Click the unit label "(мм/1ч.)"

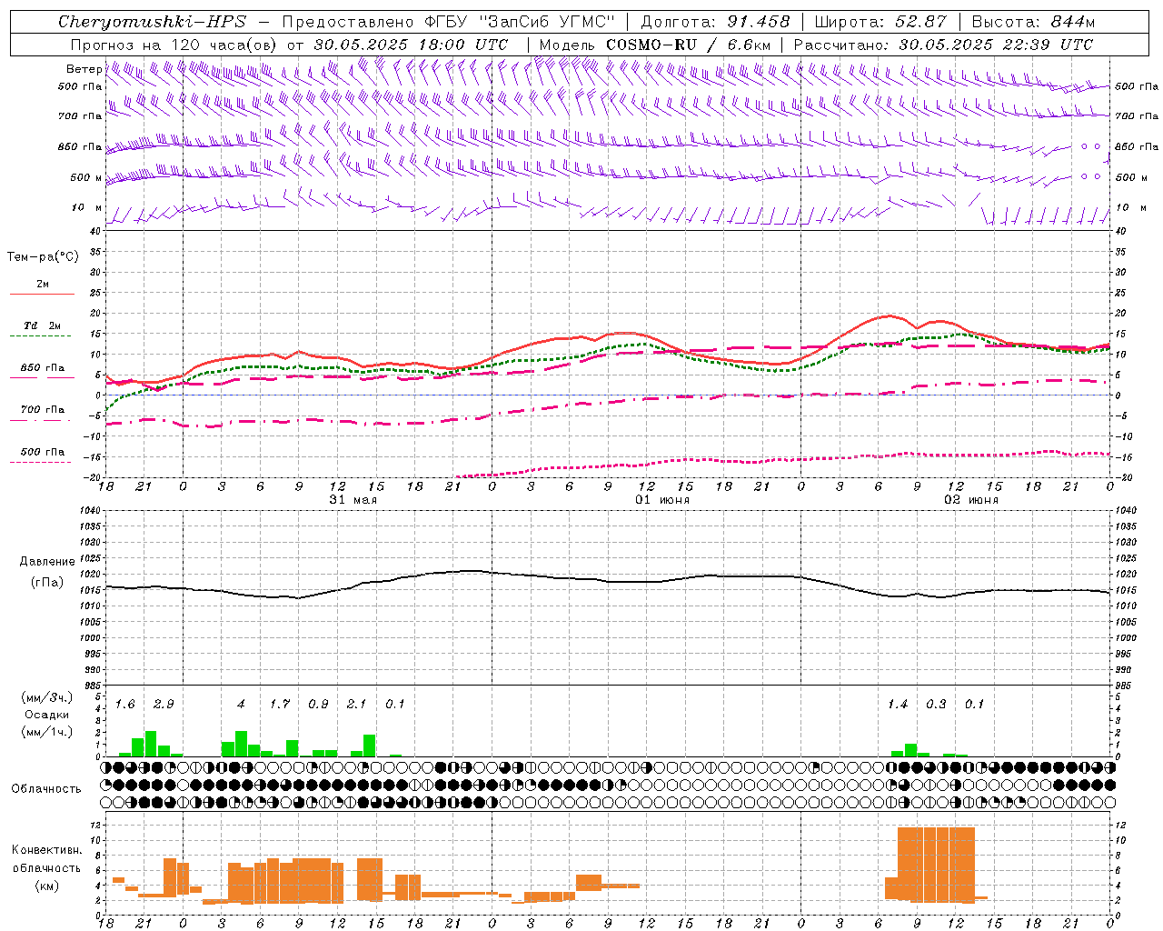click(47, 732)
